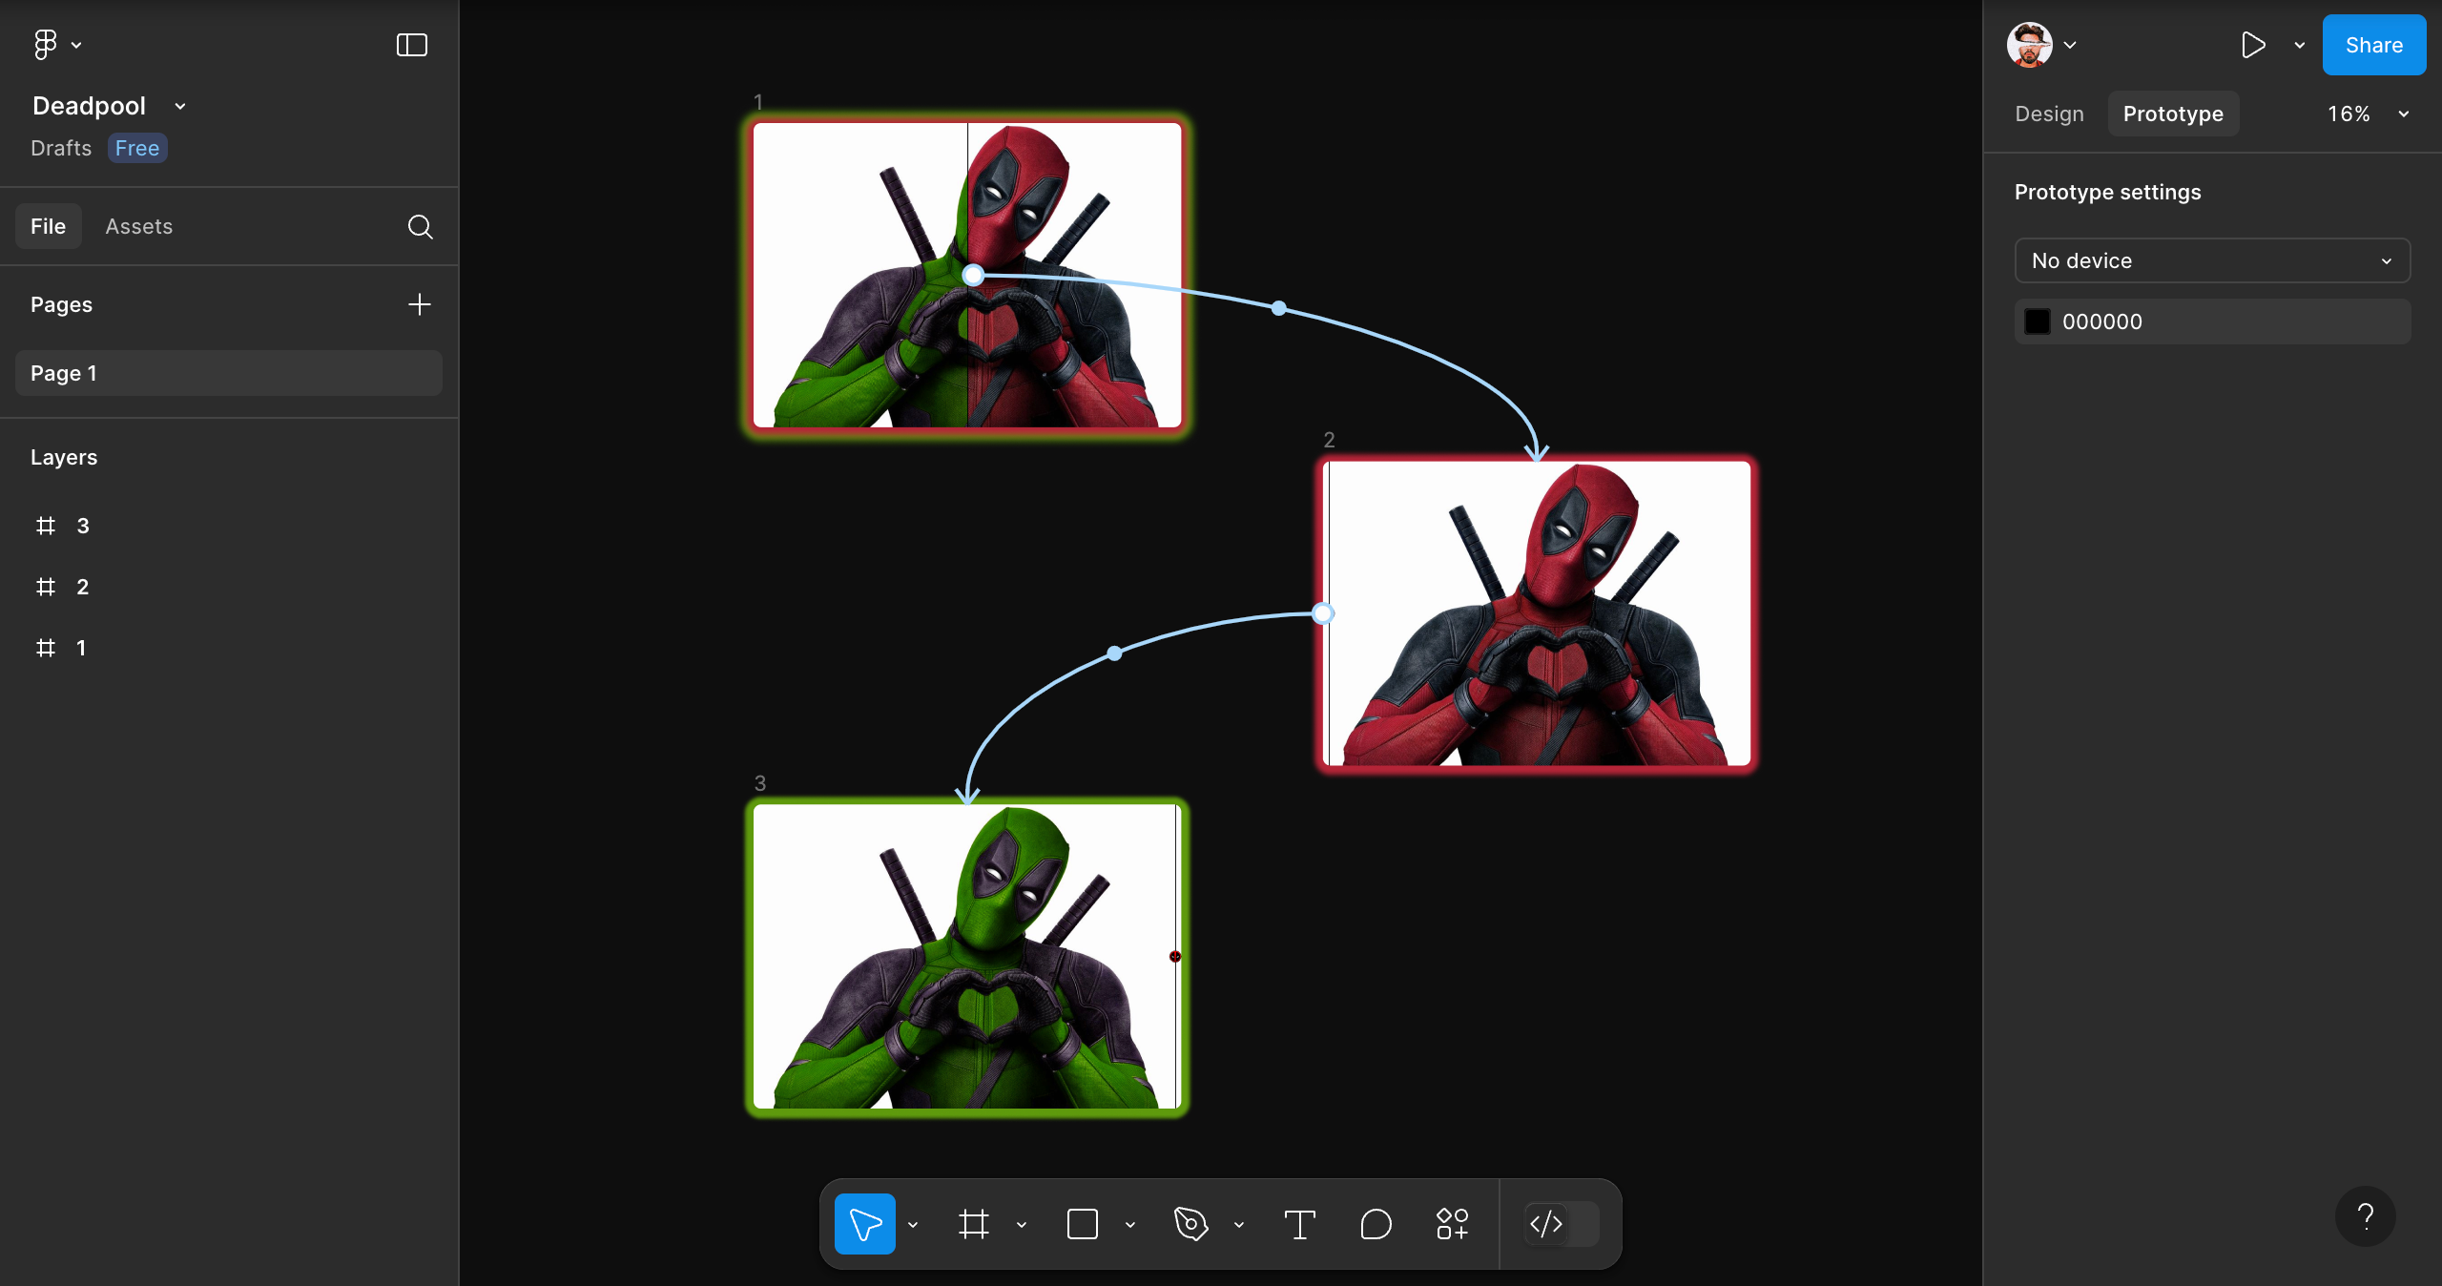The width and height of the screenshot is (2442, 1286).
Task: Open the No device dropdown
Action: pyautogui.click(x=2211, y=260)
